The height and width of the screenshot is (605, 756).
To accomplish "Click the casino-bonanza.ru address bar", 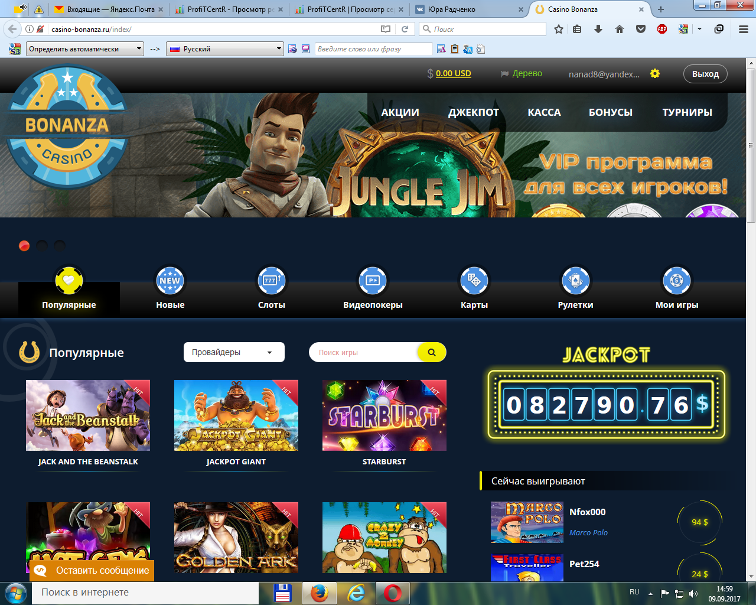I will [x=213, y=29].
